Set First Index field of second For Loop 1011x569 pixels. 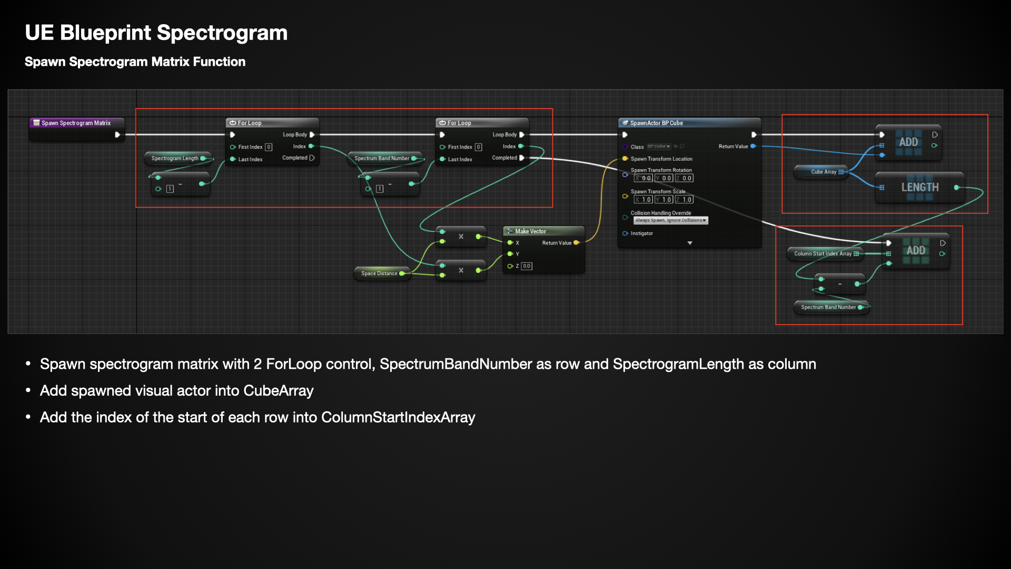(x=478, y=147)
